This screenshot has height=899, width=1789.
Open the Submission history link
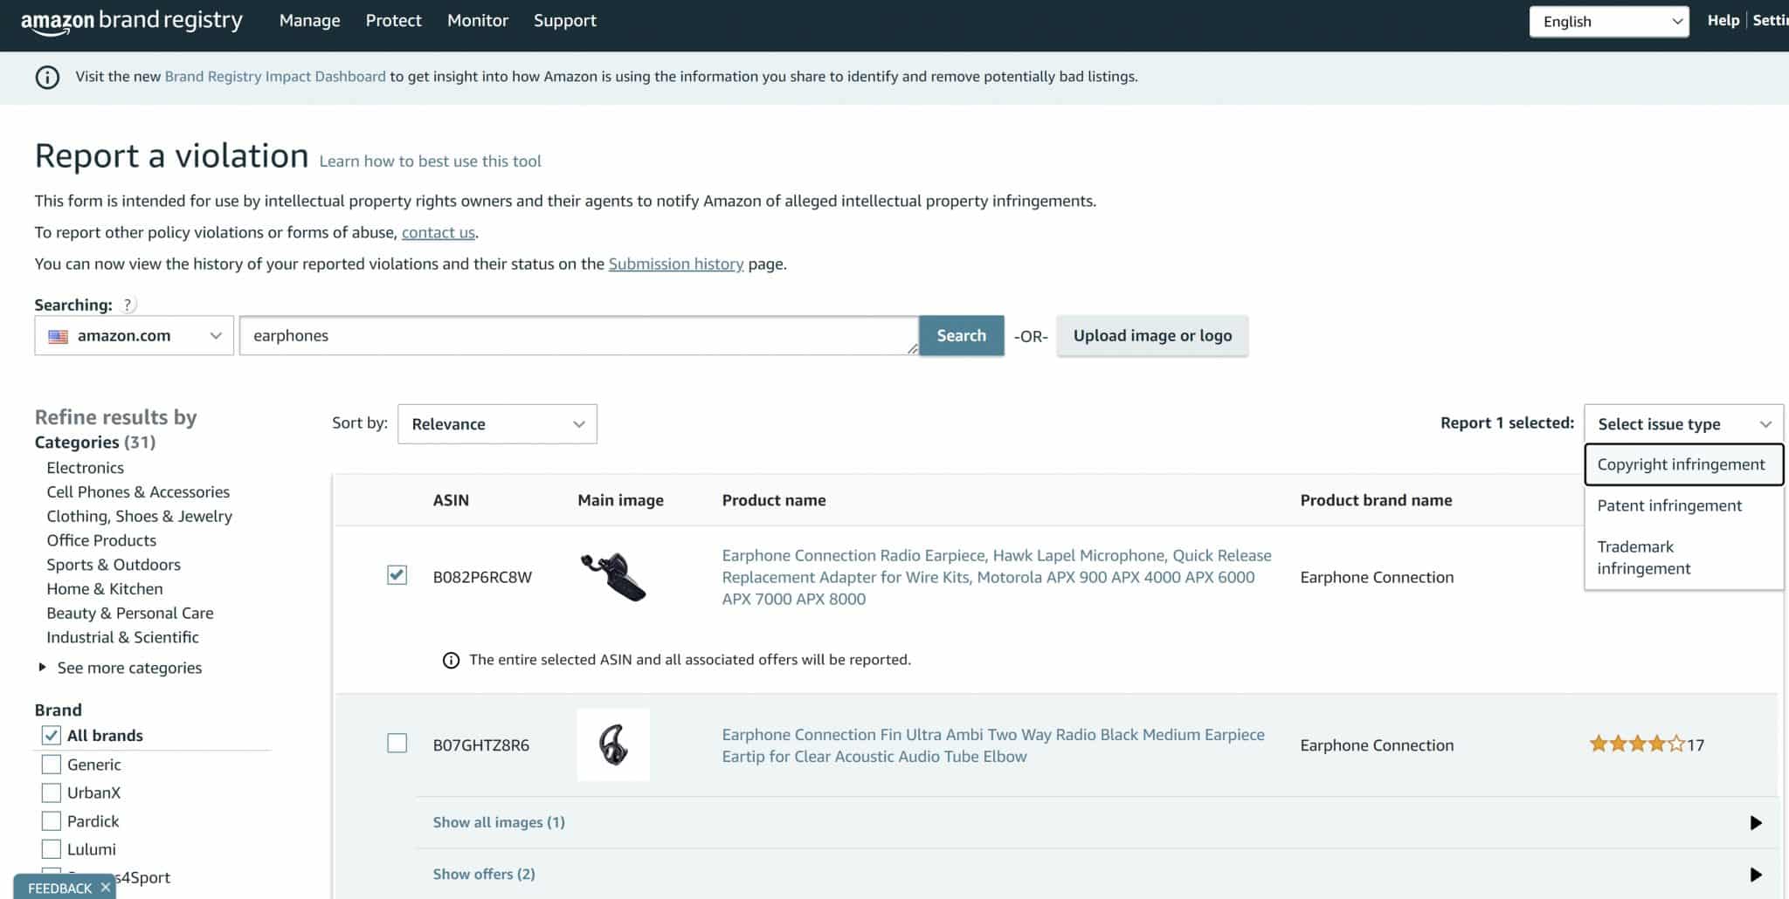[676, 264]
